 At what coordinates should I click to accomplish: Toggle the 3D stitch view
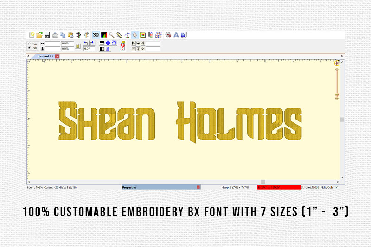pos(96,35)
